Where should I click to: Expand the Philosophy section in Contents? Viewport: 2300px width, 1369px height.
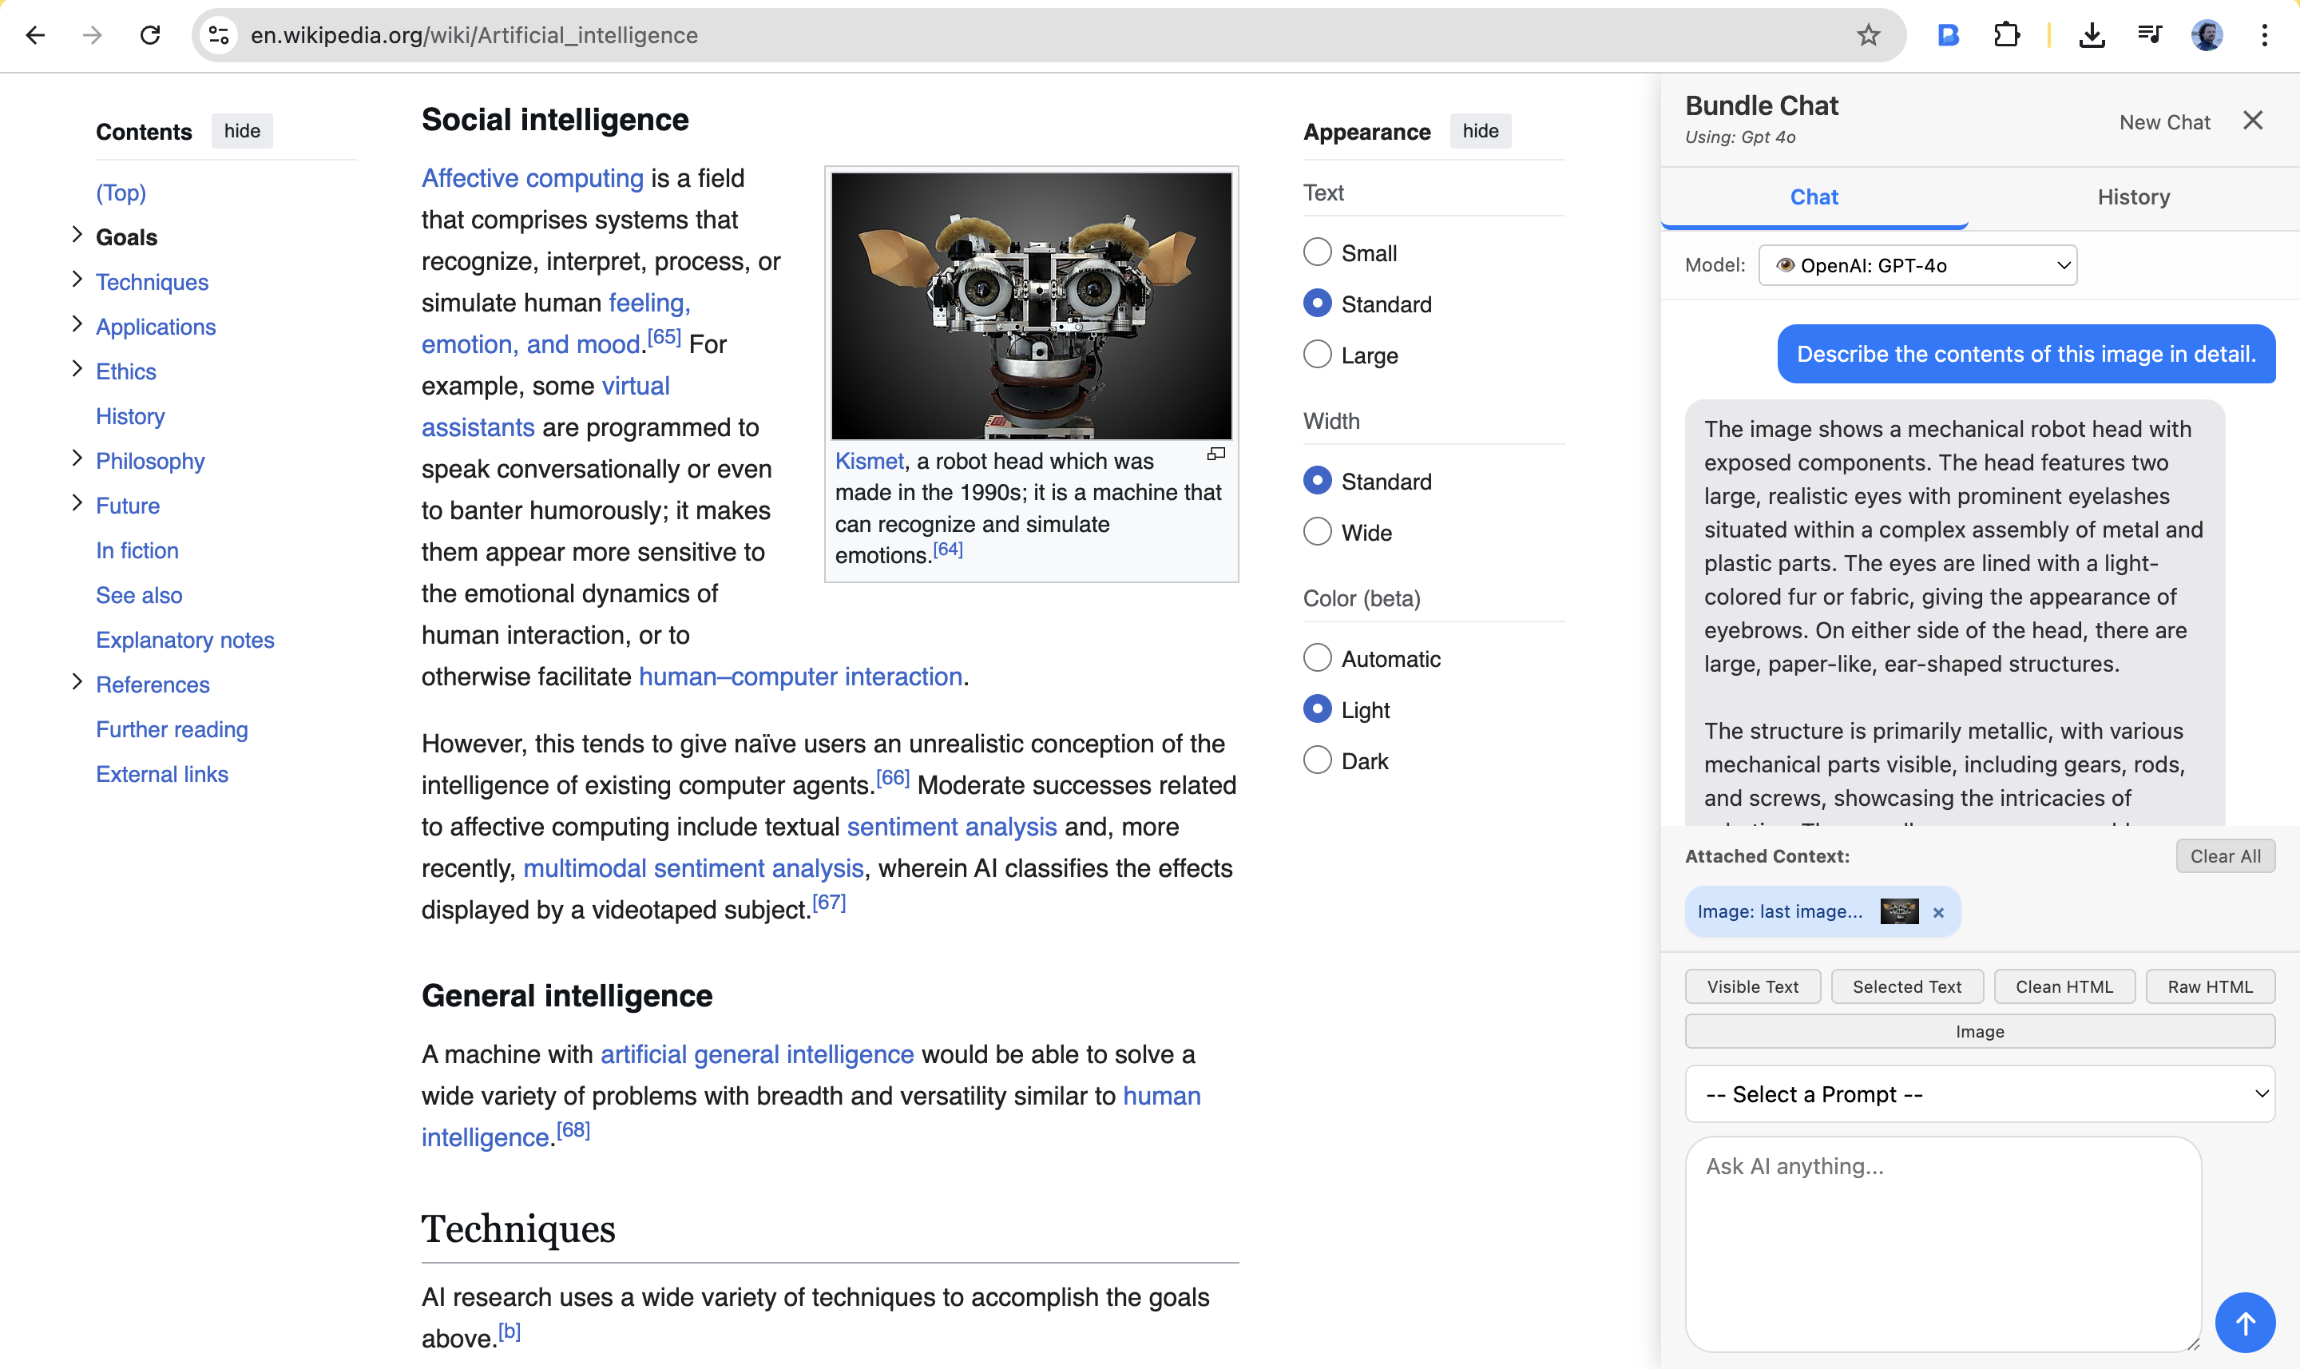point(77,458)
